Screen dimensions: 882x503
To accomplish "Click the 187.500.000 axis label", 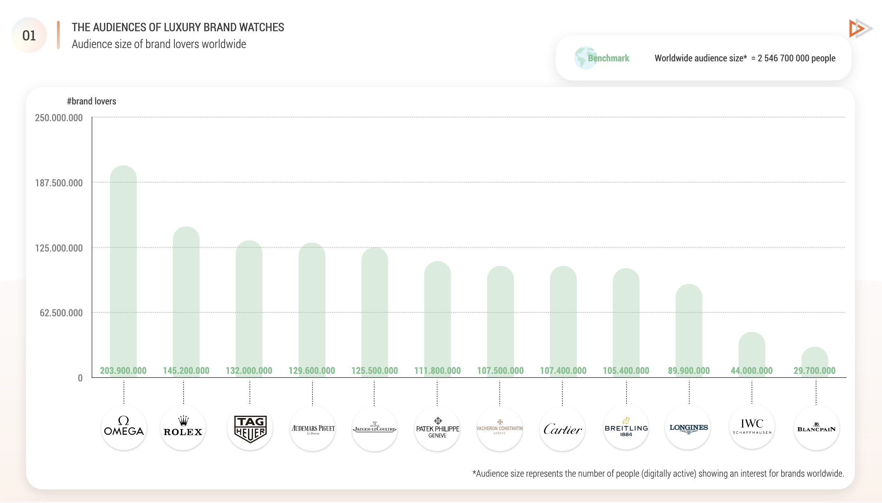I will 59,183.
